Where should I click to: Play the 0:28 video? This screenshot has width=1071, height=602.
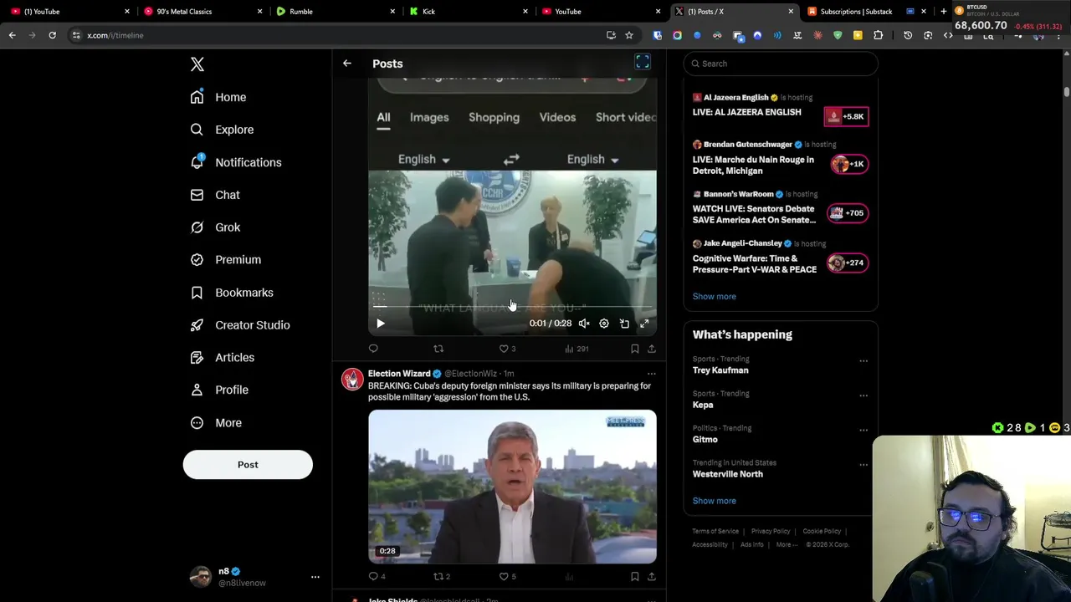click(380, 324)
